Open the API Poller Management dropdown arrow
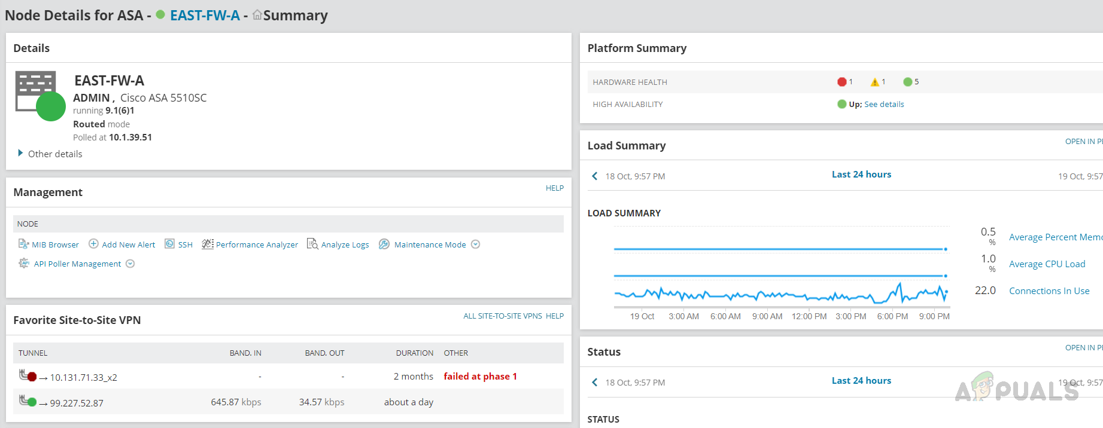 tap(130, 264)
